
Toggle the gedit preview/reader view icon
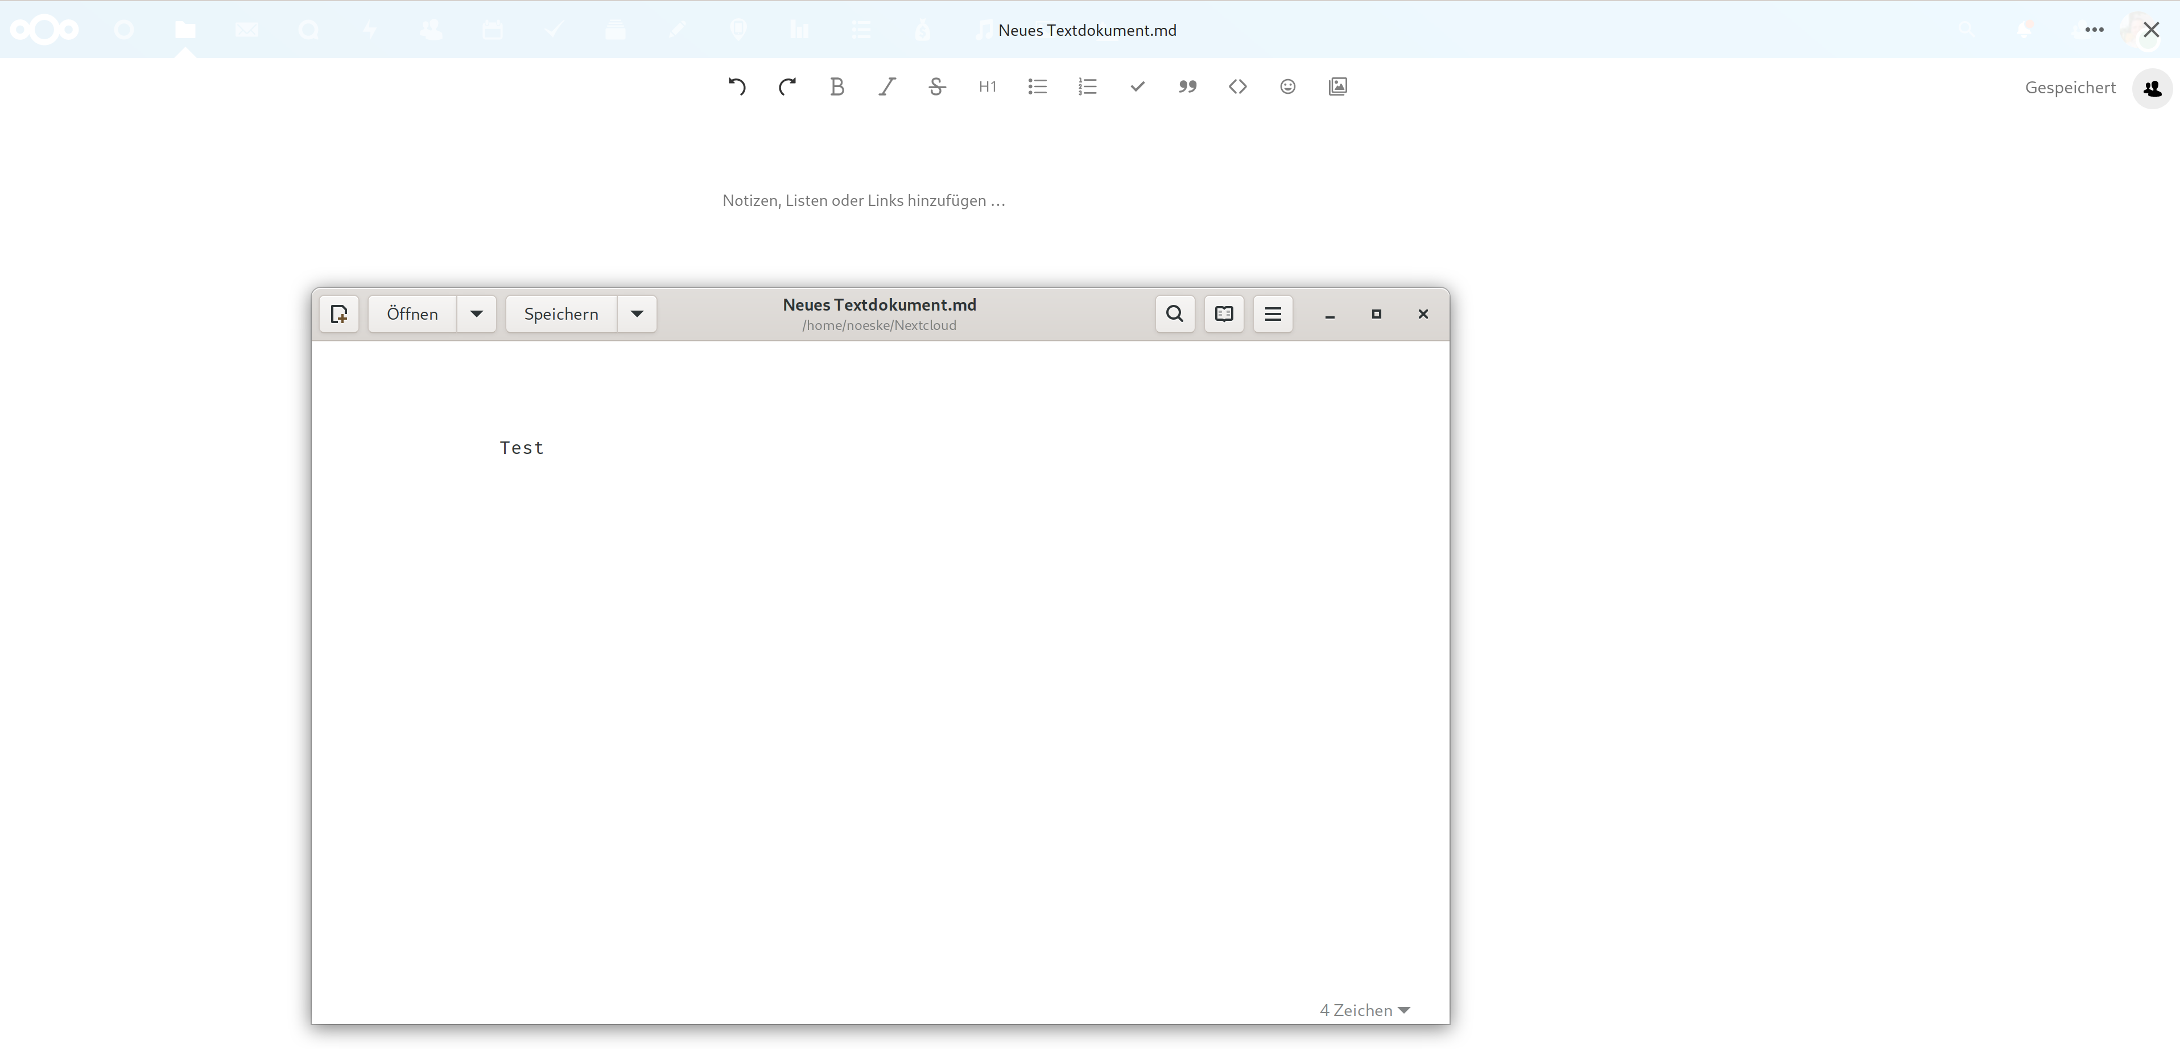[1224, 314]
